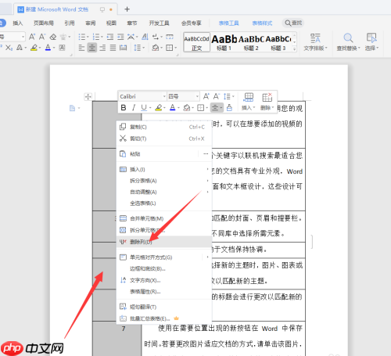Toggle ribbon align right
Screen dimensions: 391x356
[x=102, y=48]
